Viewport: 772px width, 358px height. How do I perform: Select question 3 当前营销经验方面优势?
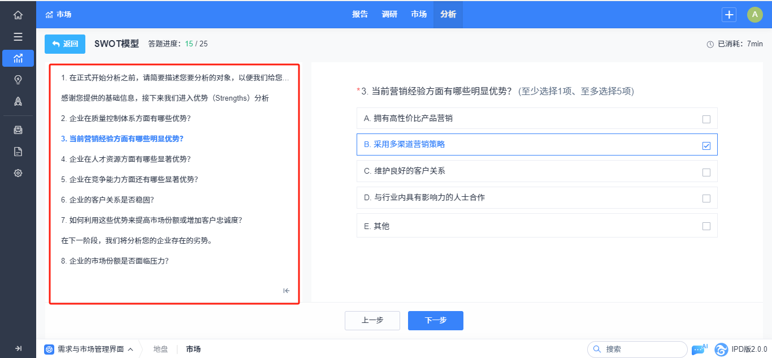tap(122, 139)
